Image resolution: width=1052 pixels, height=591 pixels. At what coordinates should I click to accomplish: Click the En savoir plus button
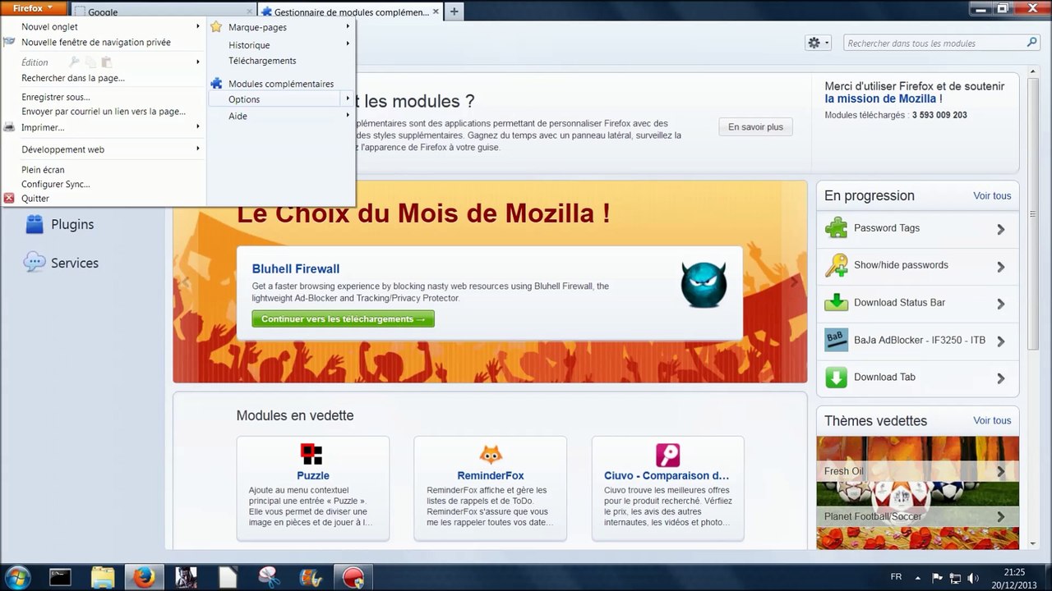tap(755, 127)
